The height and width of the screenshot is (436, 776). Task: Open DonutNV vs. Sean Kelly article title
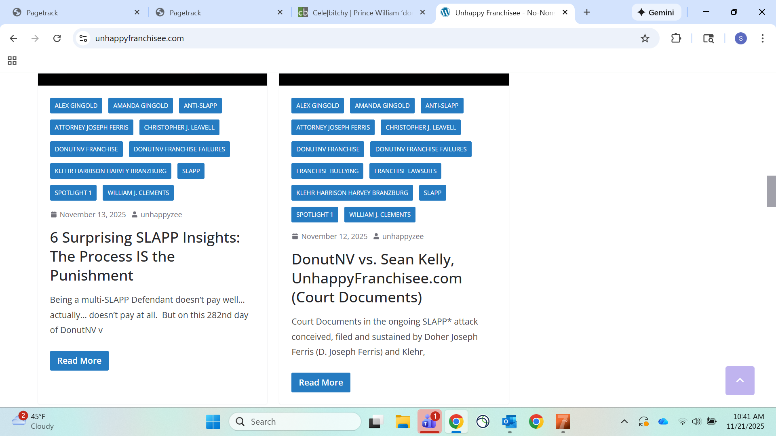tap(376, 278)
